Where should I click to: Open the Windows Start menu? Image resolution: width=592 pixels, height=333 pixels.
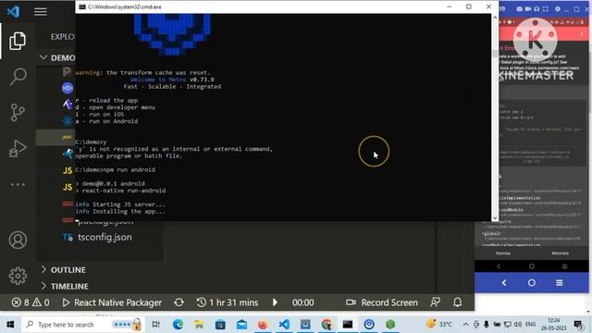pos(10,325)
